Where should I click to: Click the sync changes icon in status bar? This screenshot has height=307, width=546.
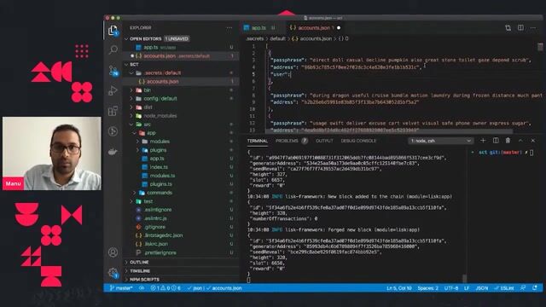142,288
